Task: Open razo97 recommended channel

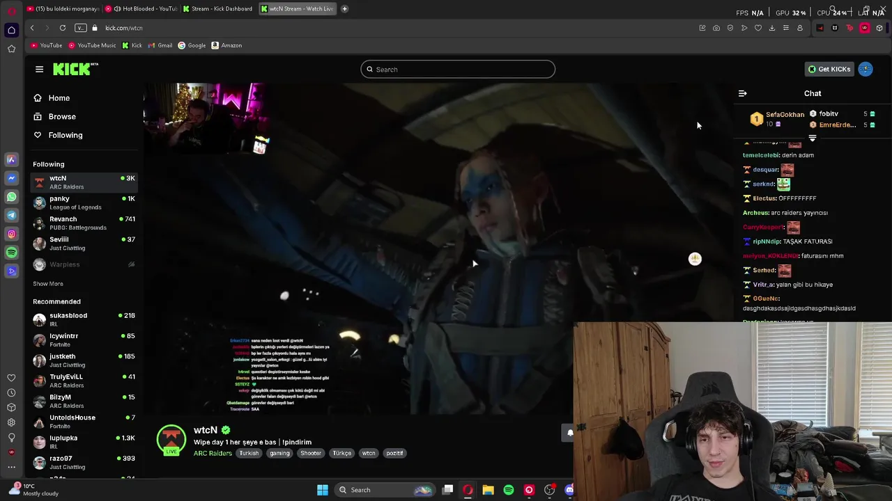Action: [x=84, y=462]
